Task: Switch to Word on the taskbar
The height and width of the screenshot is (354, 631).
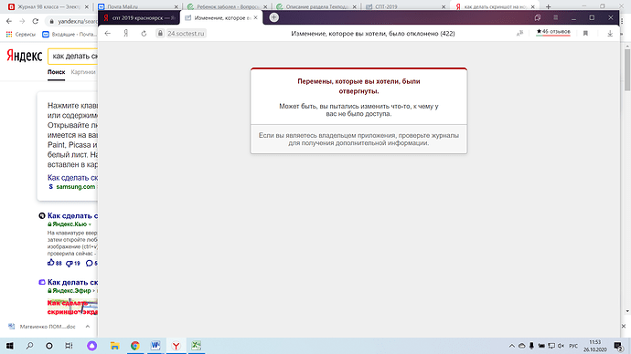Action: click(155, 346)
